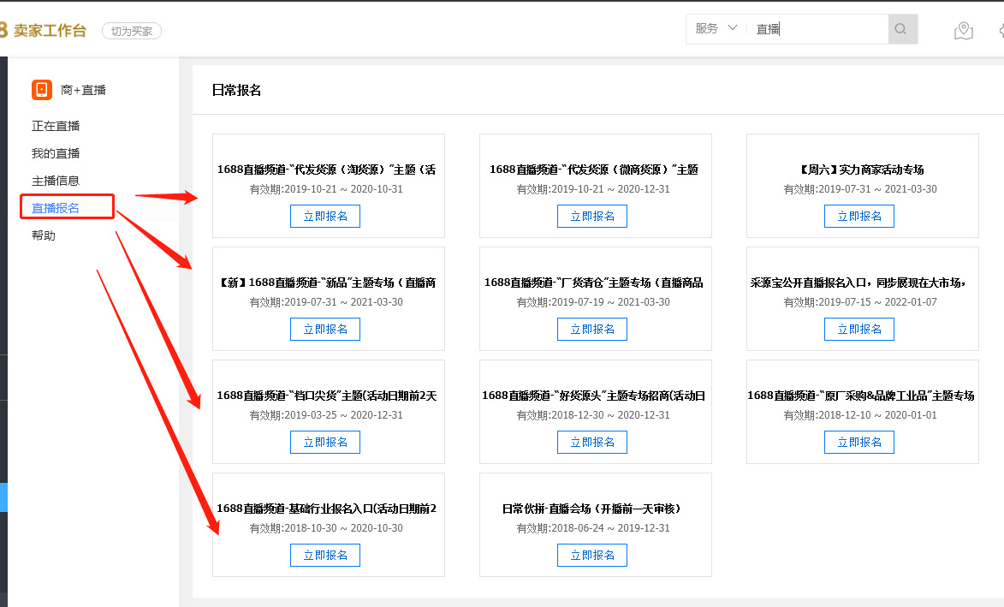Click the 商+直播 sidebar heading
This screenshot has height=607, width=1004.
(x=83, y=90)
